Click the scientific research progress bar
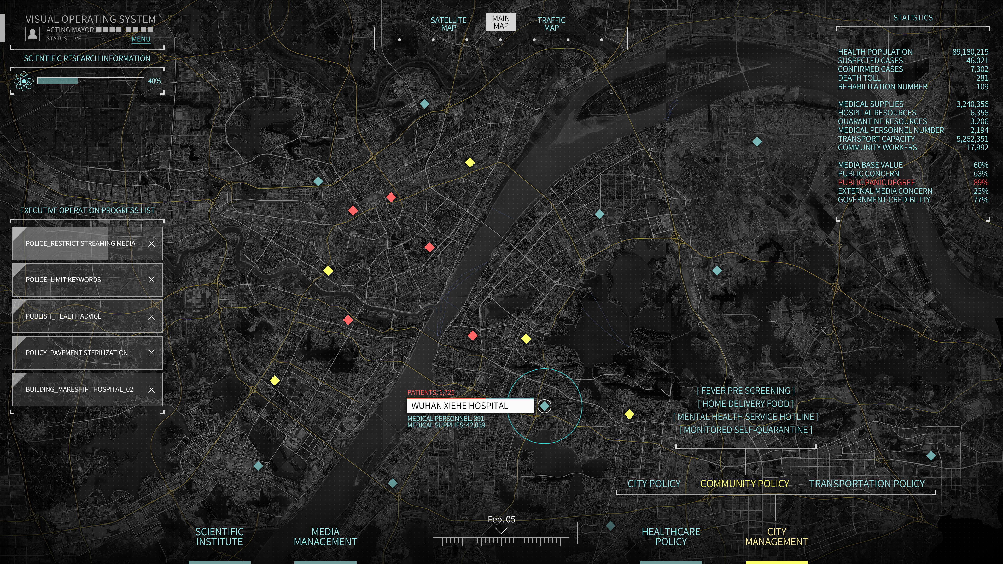 (90, 81)
